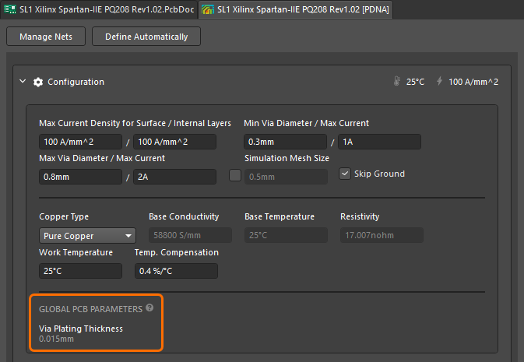The width and height of the screenshot is (524, 362).
Task: Click the Max Via Diameter field
Action: pos(80,177)
